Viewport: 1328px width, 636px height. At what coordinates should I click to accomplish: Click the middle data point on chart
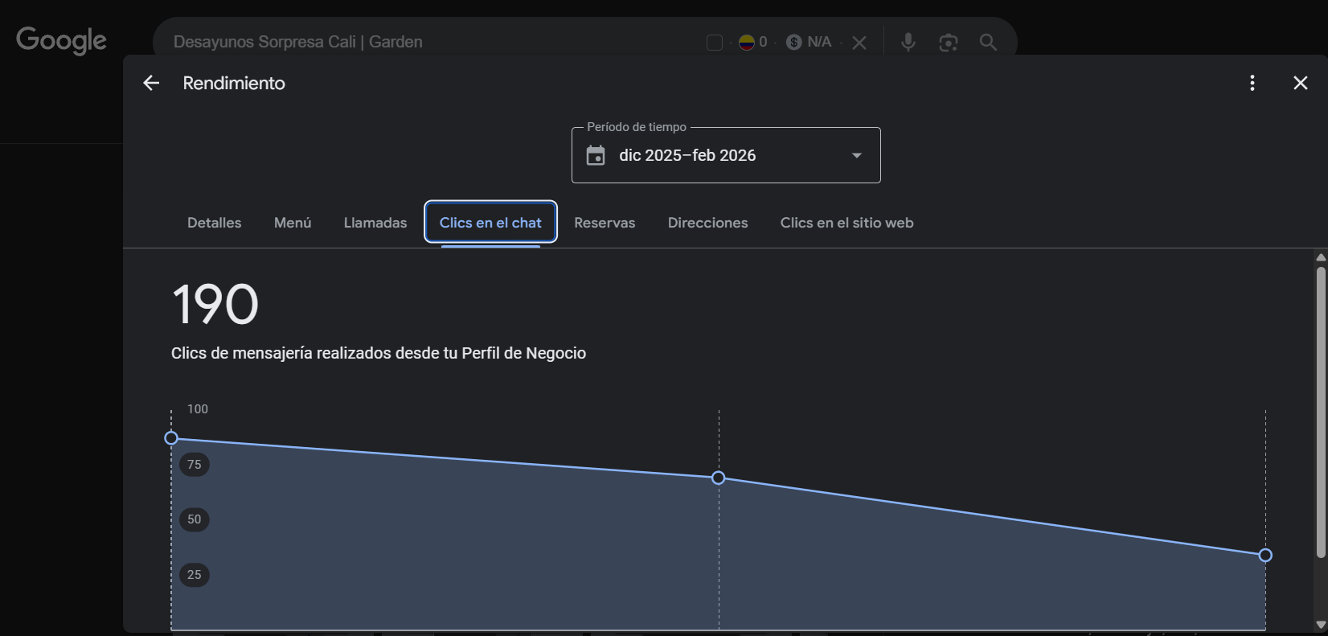719,478
